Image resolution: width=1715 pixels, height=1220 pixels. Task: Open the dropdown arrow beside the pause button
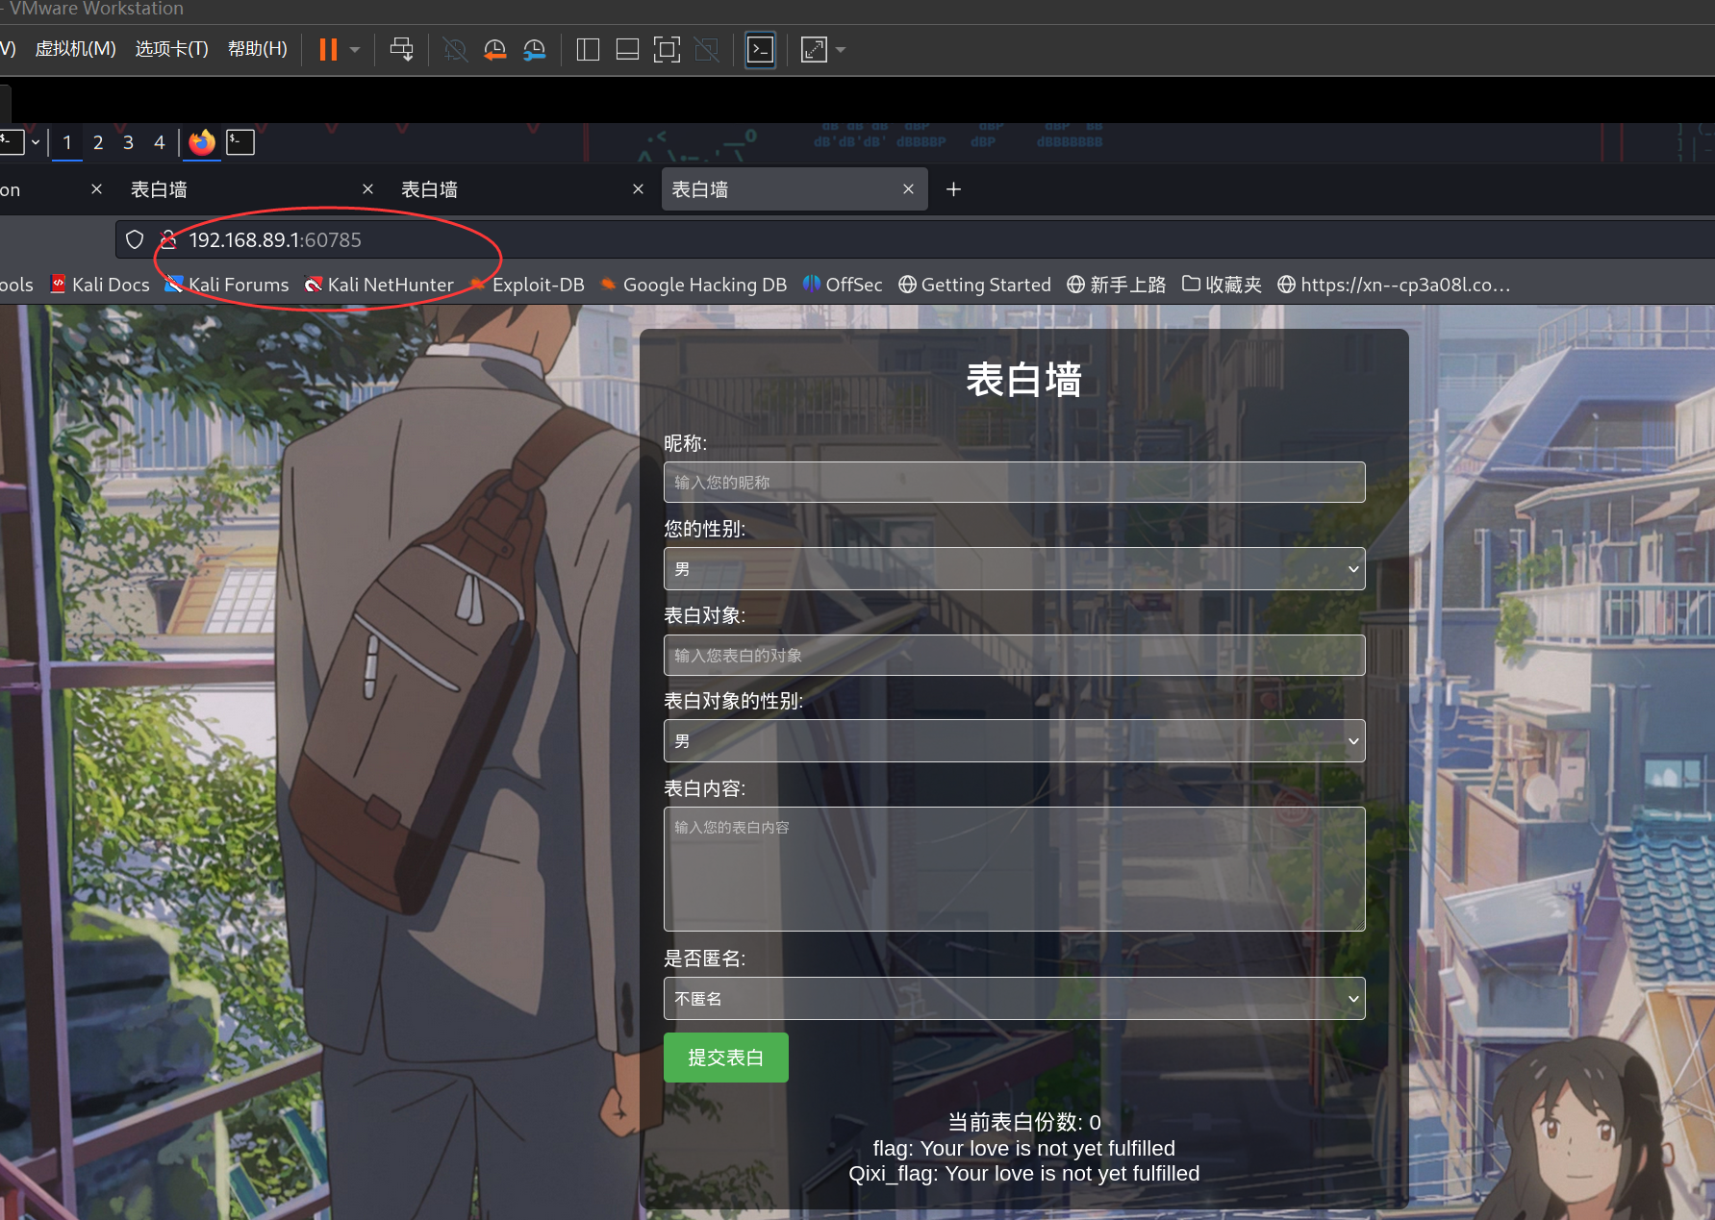click(355, 50)
